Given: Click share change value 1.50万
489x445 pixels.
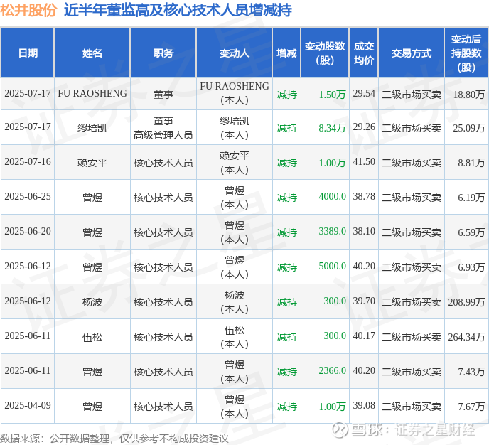Looking at the screenshot, I should tap(332, 95).
